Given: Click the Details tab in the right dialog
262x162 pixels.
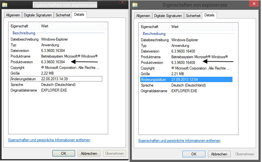Looking at the screenshot, I should (209, 15).
